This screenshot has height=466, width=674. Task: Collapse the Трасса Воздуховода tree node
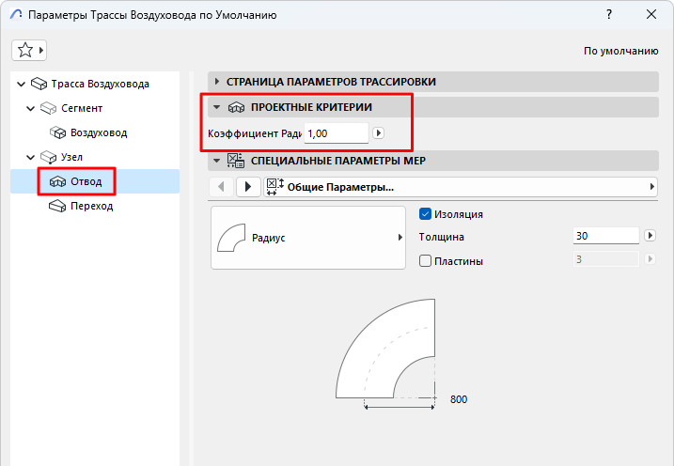coord(21,84)
